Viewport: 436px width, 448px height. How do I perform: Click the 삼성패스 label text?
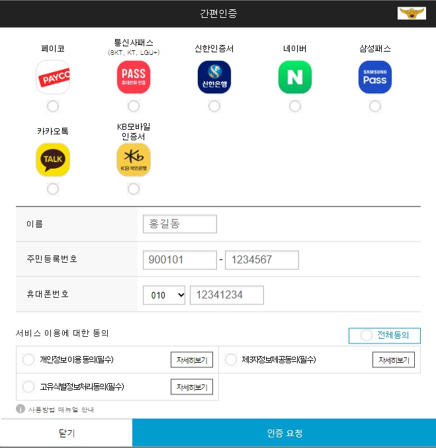coord(375,48)
